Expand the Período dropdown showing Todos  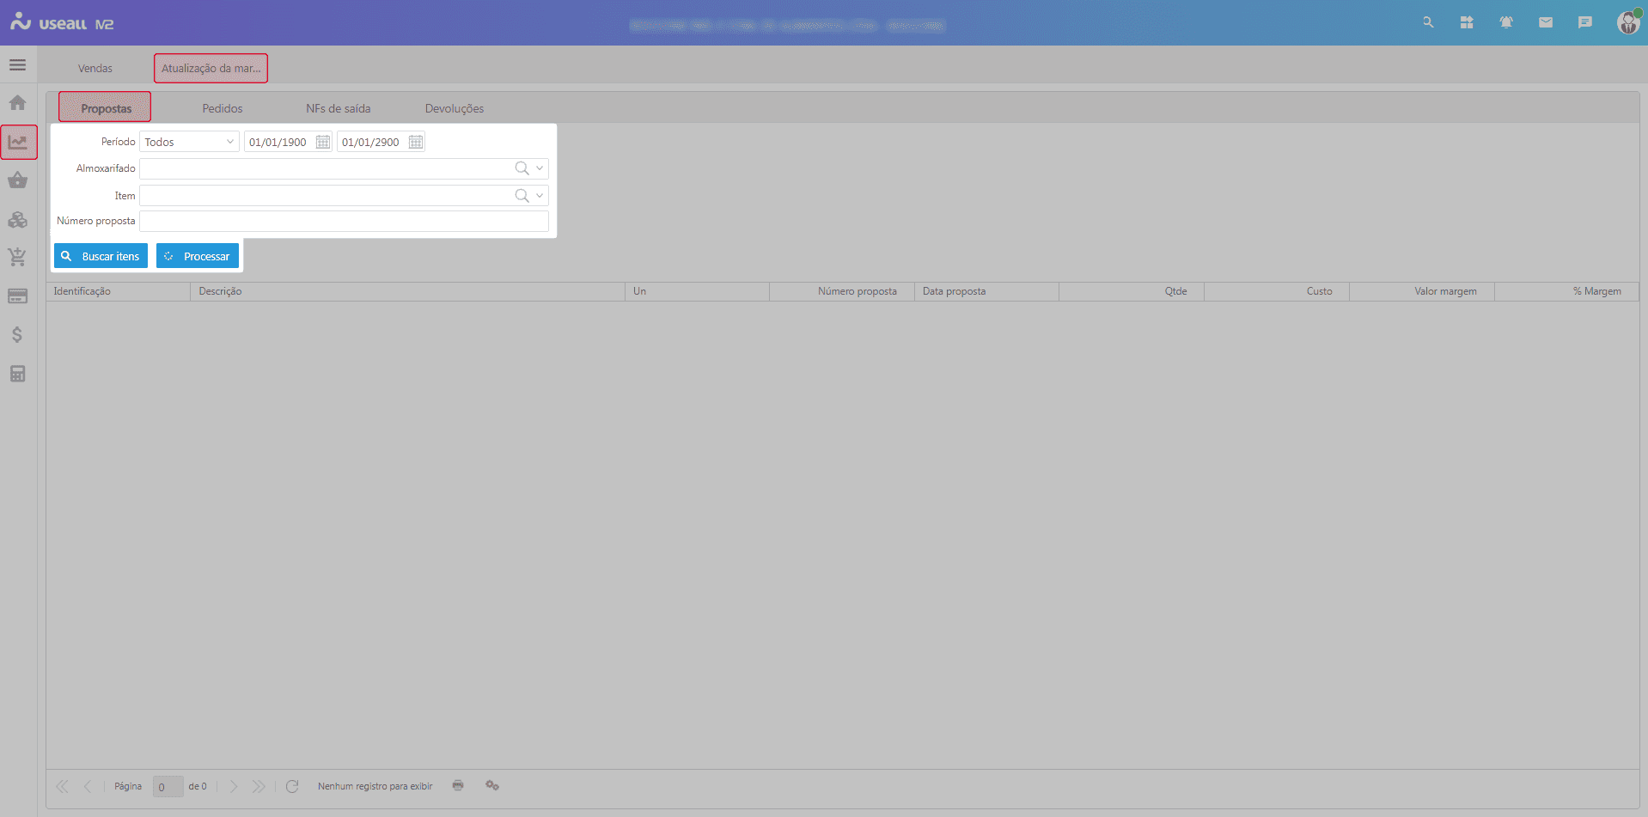(x=229, y=143)
